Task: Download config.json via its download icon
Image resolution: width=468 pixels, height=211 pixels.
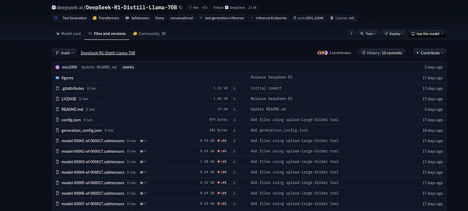Action: pos(234,120)
